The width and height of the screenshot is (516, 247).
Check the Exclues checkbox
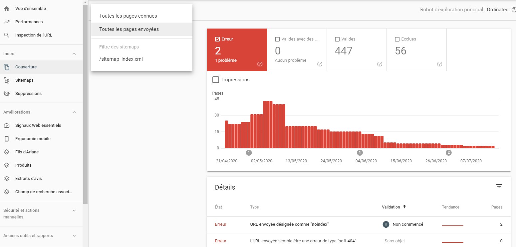397,39
